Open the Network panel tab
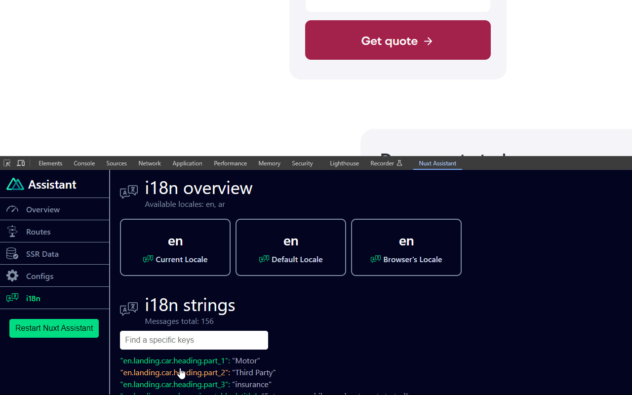The height and width of the screenshot is (395, 632). [150, 163]
